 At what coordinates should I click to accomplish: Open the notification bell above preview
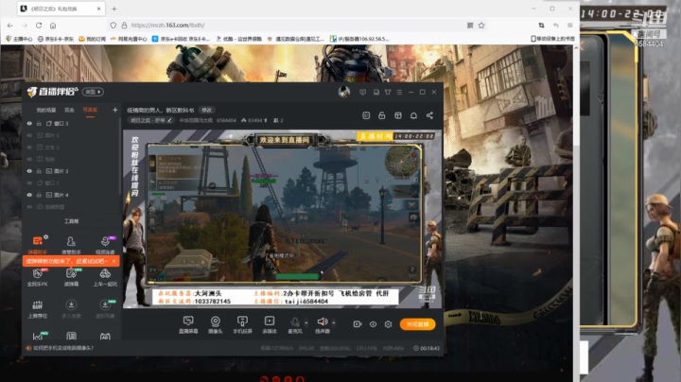point(413,115)
